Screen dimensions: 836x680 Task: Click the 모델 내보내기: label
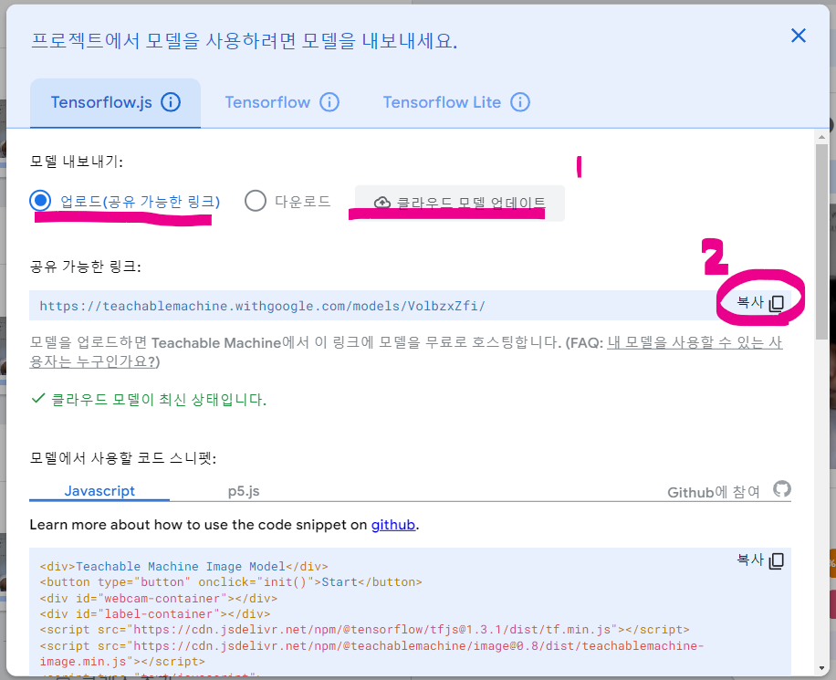point(77,162)
